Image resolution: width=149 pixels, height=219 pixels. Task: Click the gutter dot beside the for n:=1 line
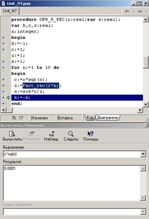point(3,67)
